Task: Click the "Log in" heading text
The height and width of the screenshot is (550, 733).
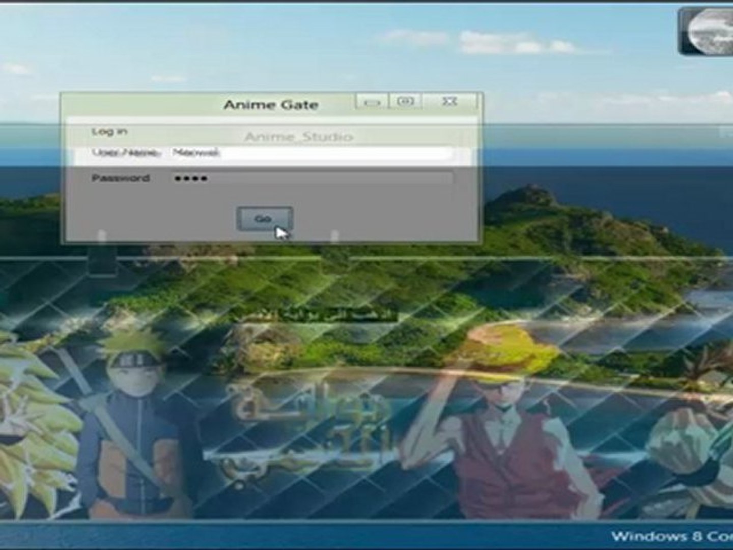Action: click(109, 132)
